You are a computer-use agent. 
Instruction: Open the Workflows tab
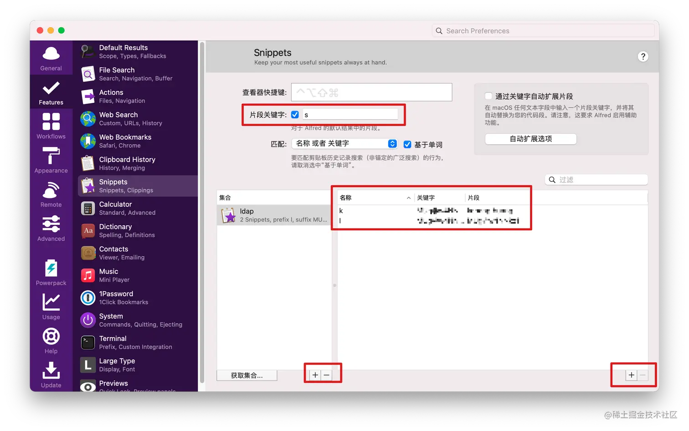click(x=51, y=126)
